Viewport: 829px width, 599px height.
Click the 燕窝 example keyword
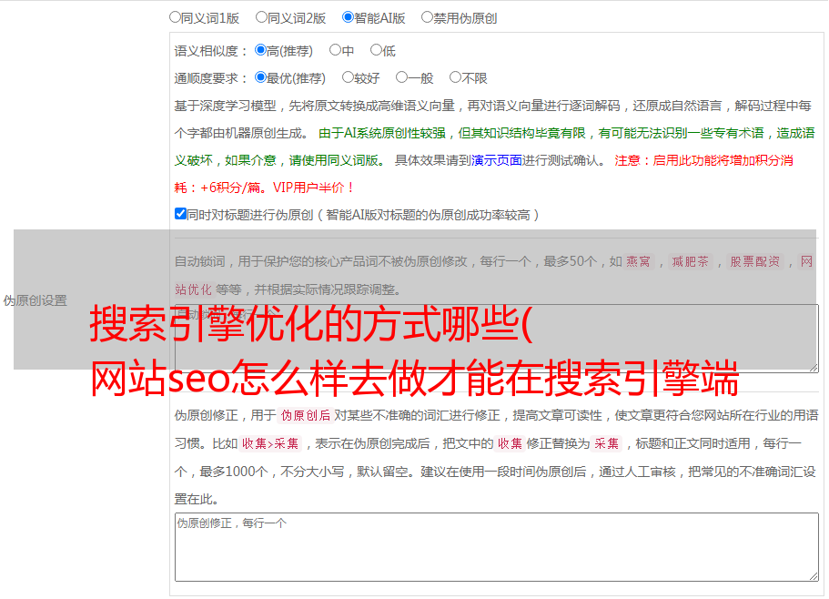[x=639, y=261]
